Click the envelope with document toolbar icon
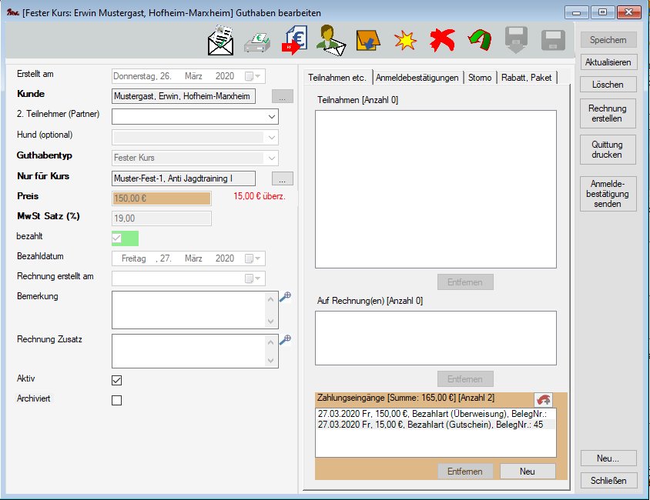This screenshot has height=500, width=650. click(x=220, y=40)
